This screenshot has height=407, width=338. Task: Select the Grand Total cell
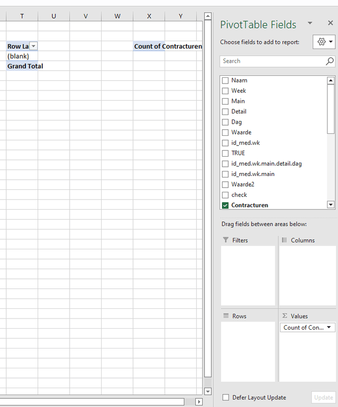pos(22,66)
